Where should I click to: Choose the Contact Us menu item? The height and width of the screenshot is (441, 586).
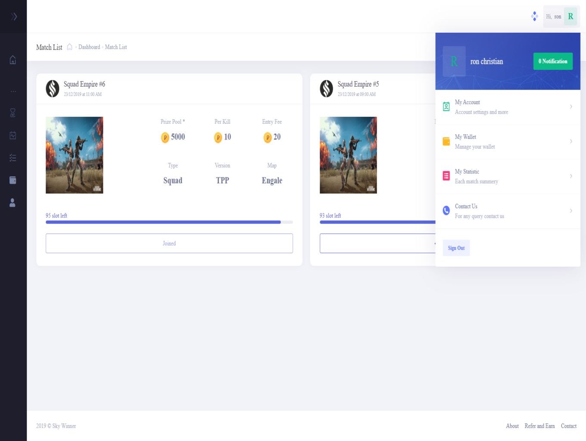pos(508,211)
